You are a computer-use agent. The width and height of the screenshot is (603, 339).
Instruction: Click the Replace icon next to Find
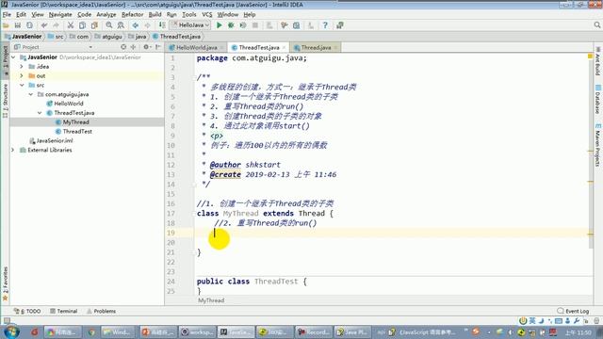(x=121, y=25)
